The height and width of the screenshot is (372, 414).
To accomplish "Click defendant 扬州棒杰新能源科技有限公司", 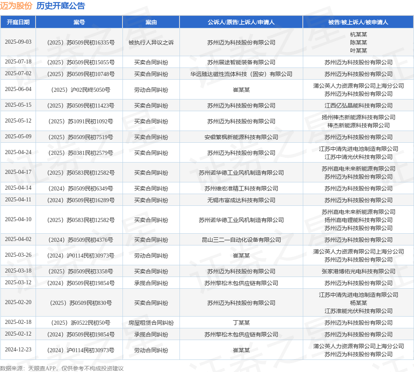I will coord(358,117).
